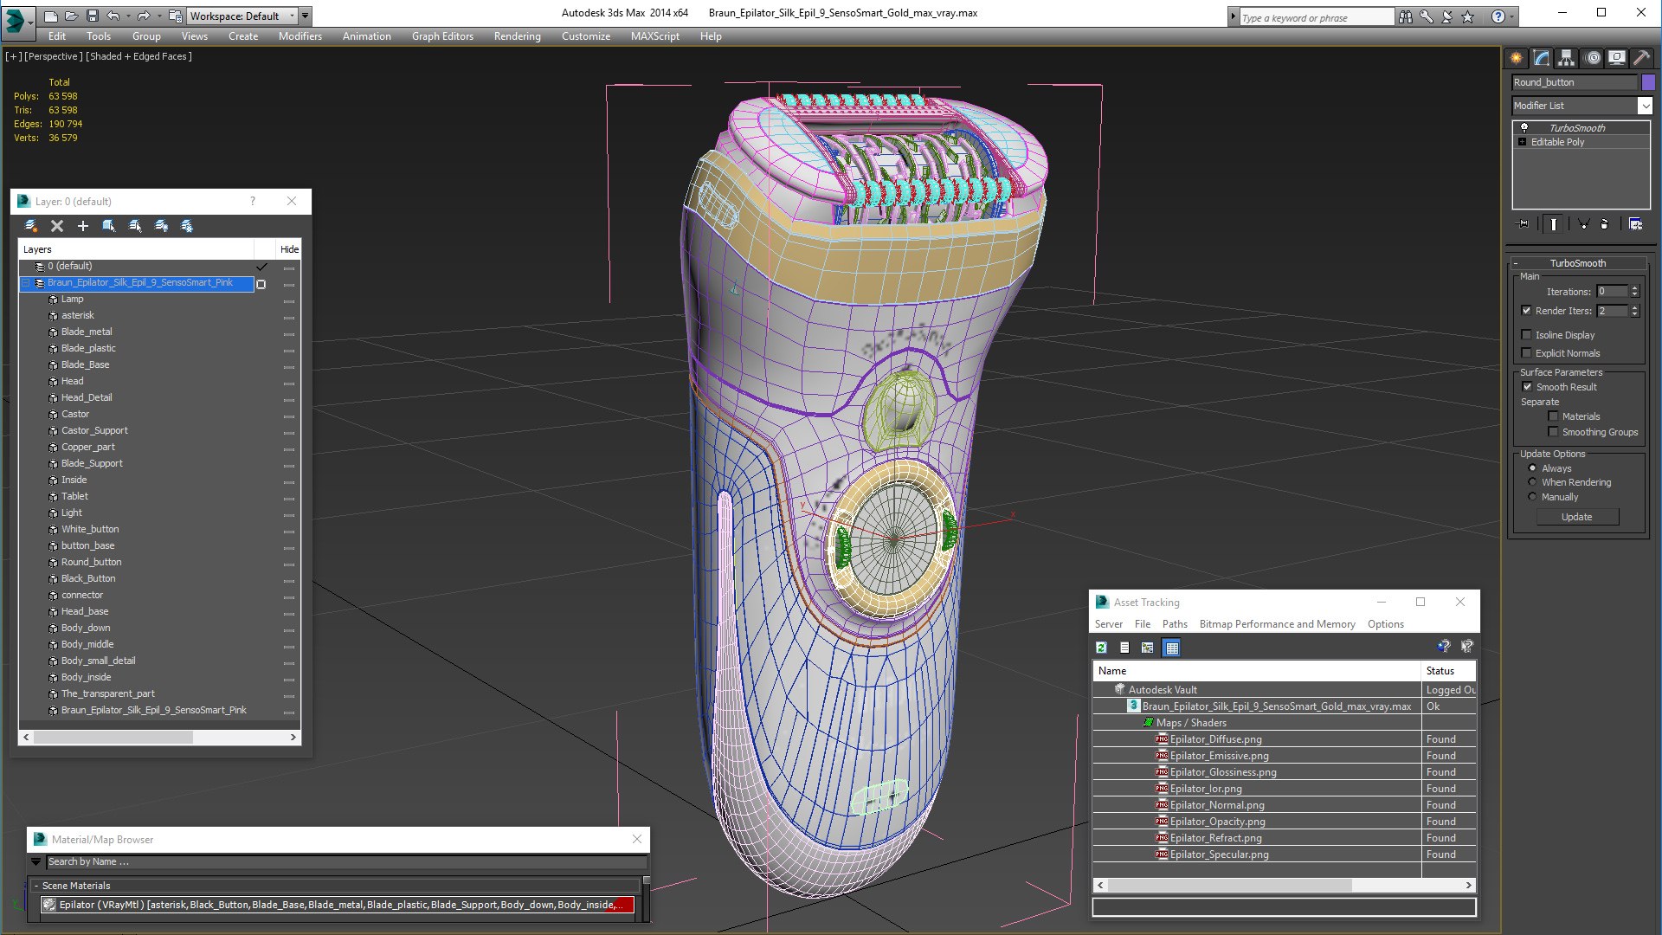Collapse the TurboSmooth rollout
The height and width of the screenshot is (935, 1662).
click(x=1577, y=263)
